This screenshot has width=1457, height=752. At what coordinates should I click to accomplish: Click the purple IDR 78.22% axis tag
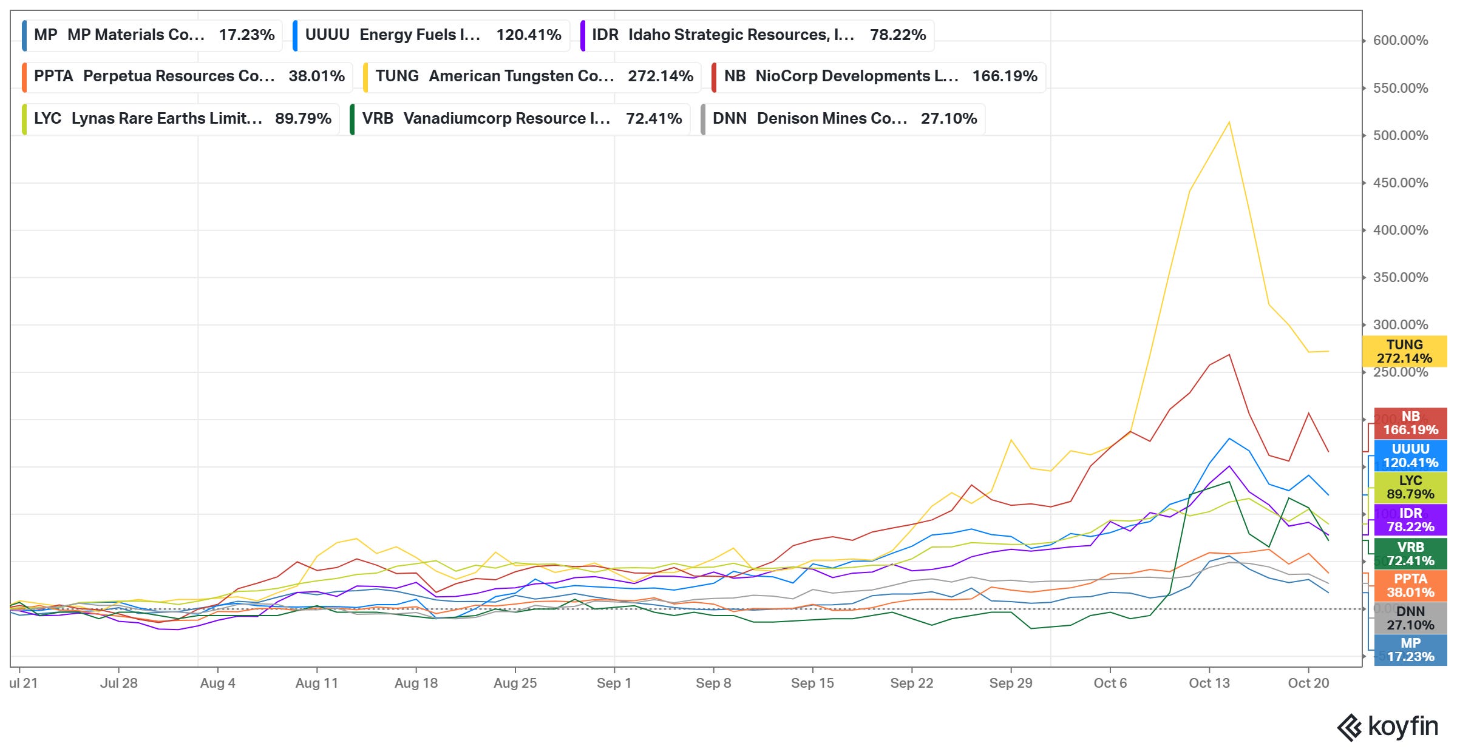1410,520
